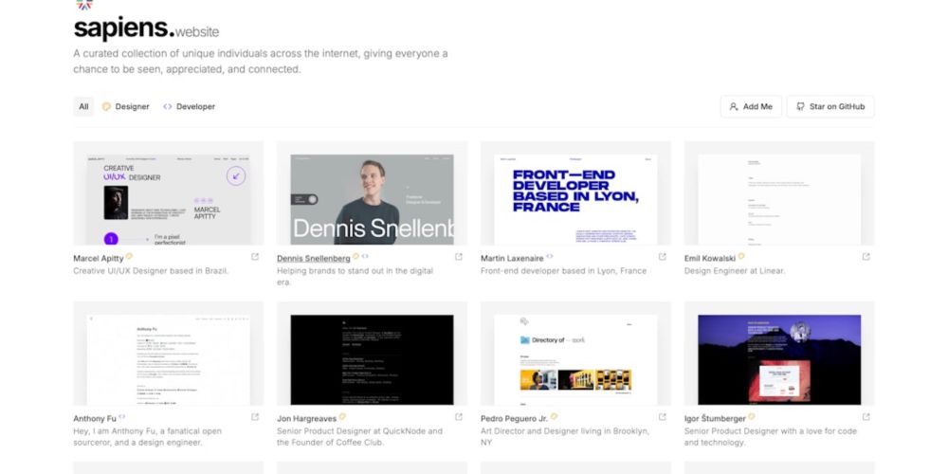Screen dimensions: 948x474
Task: Click designer badge icon beside Pedro Peguero Jr.
Action: pos(554,416)
